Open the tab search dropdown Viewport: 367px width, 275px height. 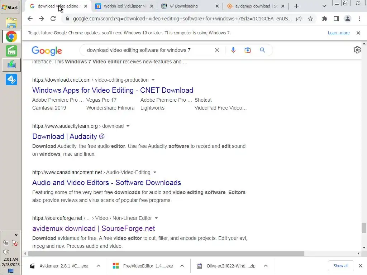pyautogui.click(x=324, y=6)
